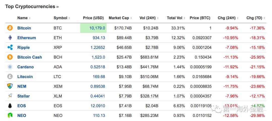The height and width of the screenshot is (121, 272).
Task: Click Cardano price 0.52518
Action: (98, 67)
